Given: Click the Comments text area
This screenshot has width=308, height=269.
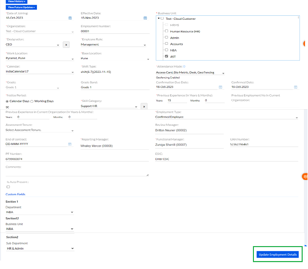Looking at the screenshot, I should 77,172.
